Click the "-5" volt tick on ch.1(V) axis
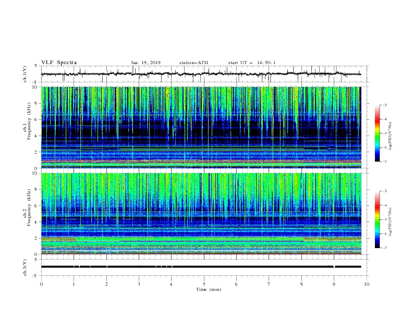Image resolution: width=413 pixels, height=319 pixels. click(35, 82)
